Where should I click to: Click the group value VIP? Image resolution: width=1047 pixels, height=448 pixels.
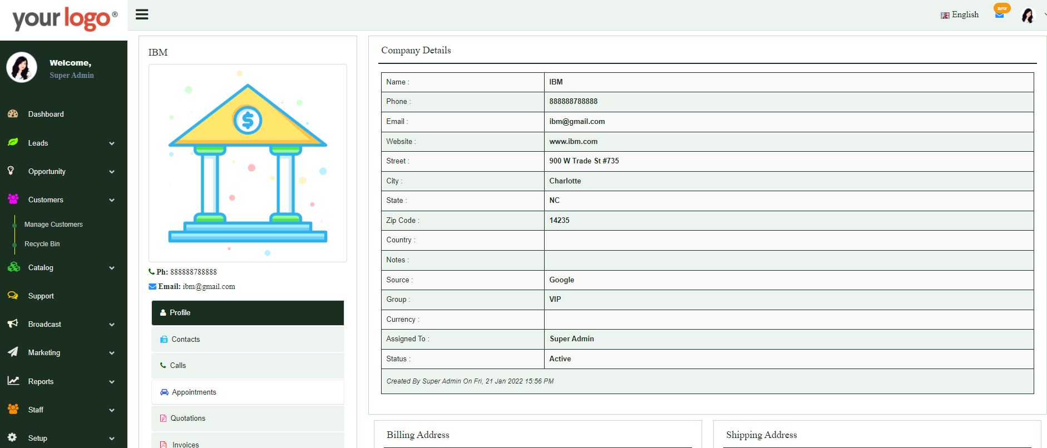coord(555,300)
